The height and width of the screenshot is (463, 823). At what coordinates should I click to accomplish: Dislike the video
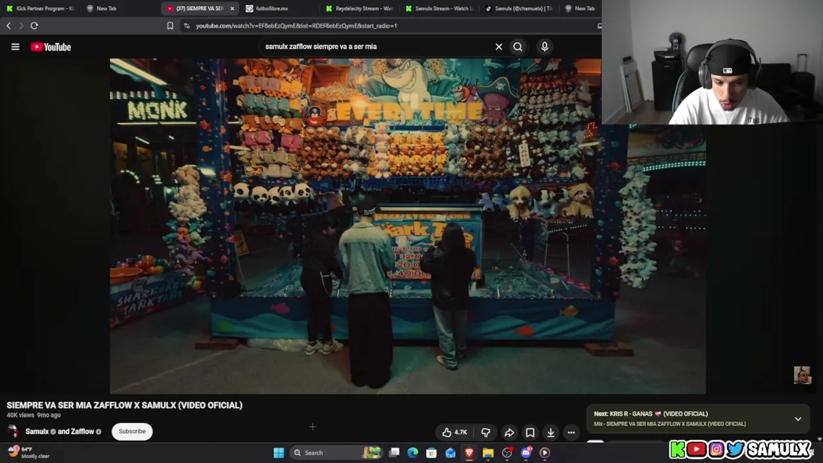click(485, 433)
